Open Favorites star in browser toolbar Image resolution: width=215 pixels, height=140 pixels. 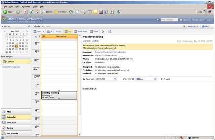pyautogui.click(x=60, y=12)
